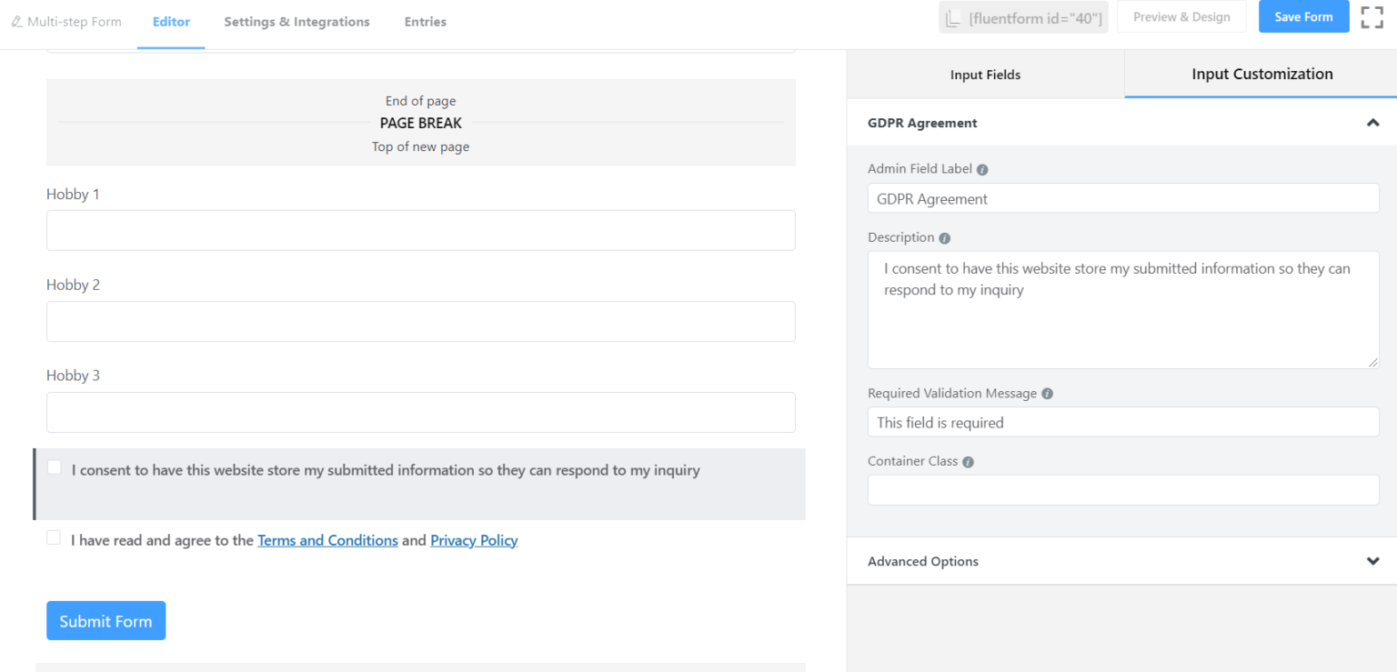
Task: Click inside the Hobby 2 input field
Action: pyautogui.click(x=420, y=321)
